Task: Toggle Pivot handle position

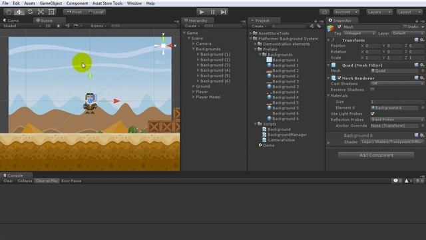Action: tap(74, 12)
